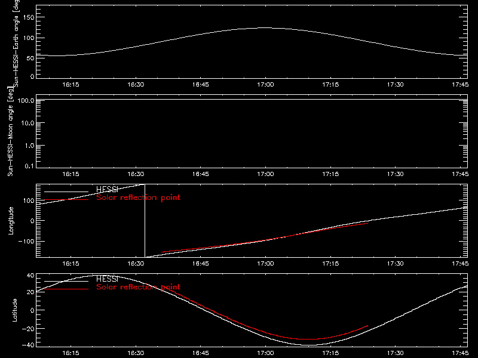Viewport: 478px width, 358px height.
Task: Click the vertical wraparound line in Longitude plot
Action: tap(145, 221)
